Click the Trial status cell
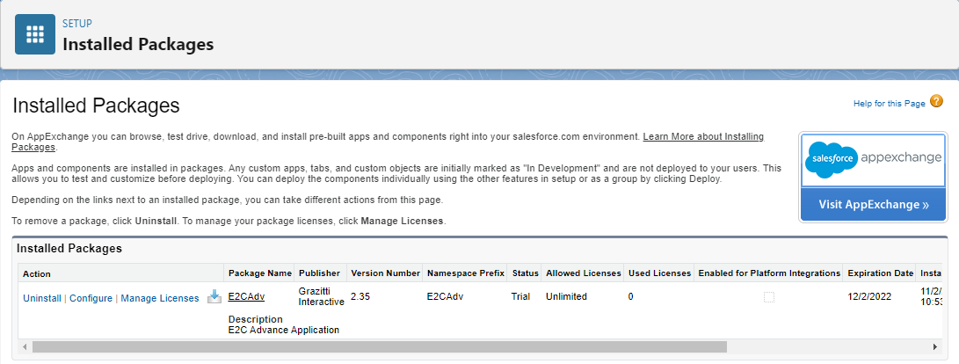Viewport: 959px width, 364px height. click(x=521, y=296)
